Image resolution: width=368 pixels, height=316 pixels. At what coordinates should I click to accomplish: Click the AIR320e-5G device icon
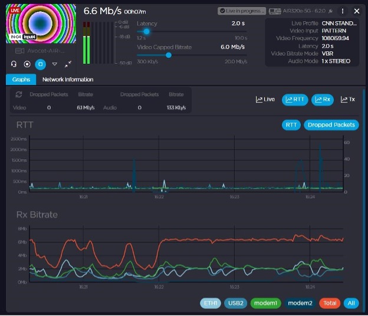[275, 11]
